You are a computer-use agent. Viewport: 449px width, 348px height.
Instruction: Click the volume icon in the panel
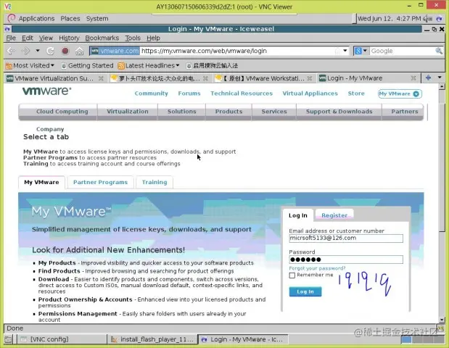click(x=428, y=19)
